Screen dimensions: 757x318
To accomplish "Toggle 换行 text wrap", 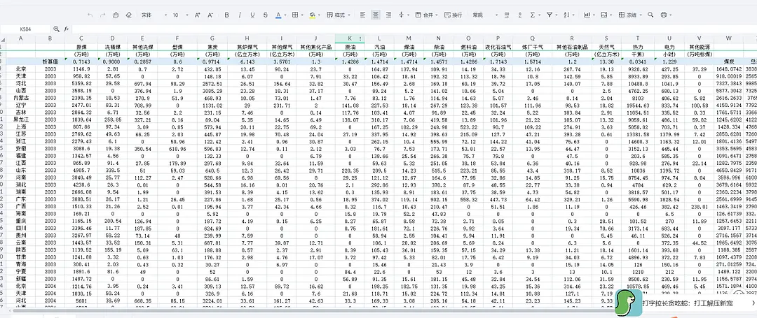I will coord(453,15).
